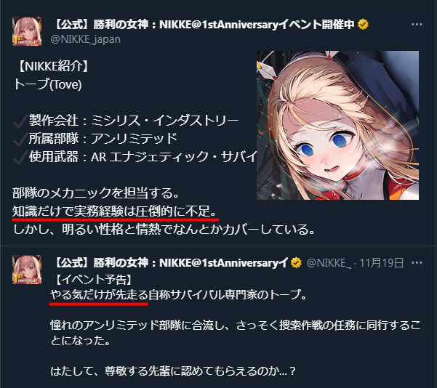The height and width of the screenshot is (388, 437).
Task: Click the トーブ(Tove) name line
Action: tap(48, 84)
